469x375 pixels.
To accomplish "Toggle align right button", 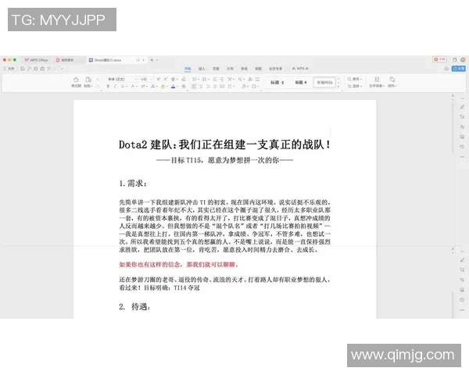I will pos(208,86).
